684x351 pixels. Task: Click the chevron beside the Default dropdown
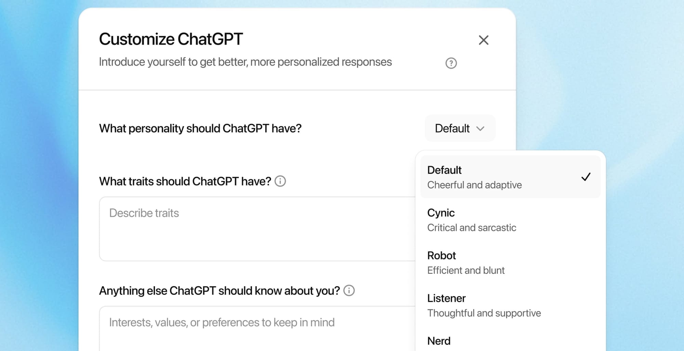point(481,128)
